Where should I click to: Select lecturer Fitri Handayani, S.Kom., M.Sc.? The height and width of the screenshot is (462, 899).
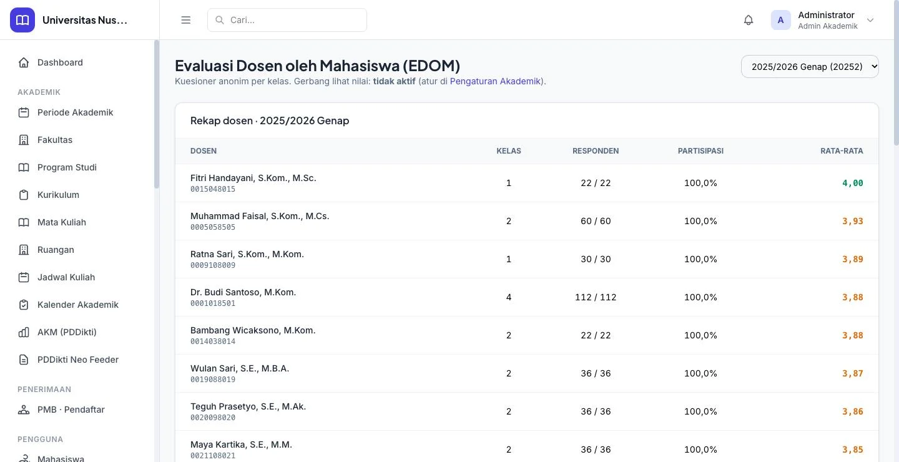[x=253, y=178]
